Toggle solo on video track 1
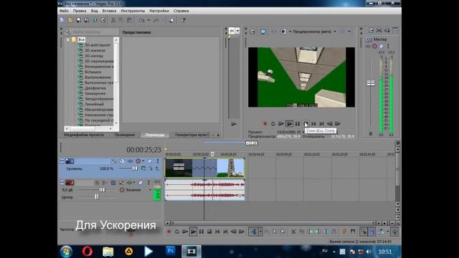The height and width of the screenshot is (258, 459). pos(158,161)
